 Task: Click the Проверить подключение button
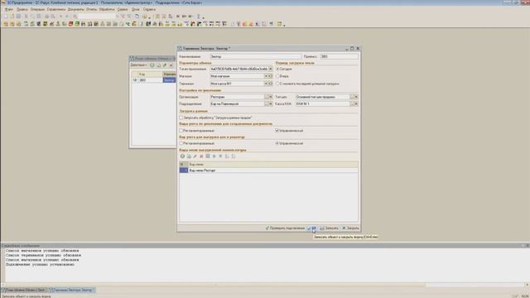click(x=285, y=228)
